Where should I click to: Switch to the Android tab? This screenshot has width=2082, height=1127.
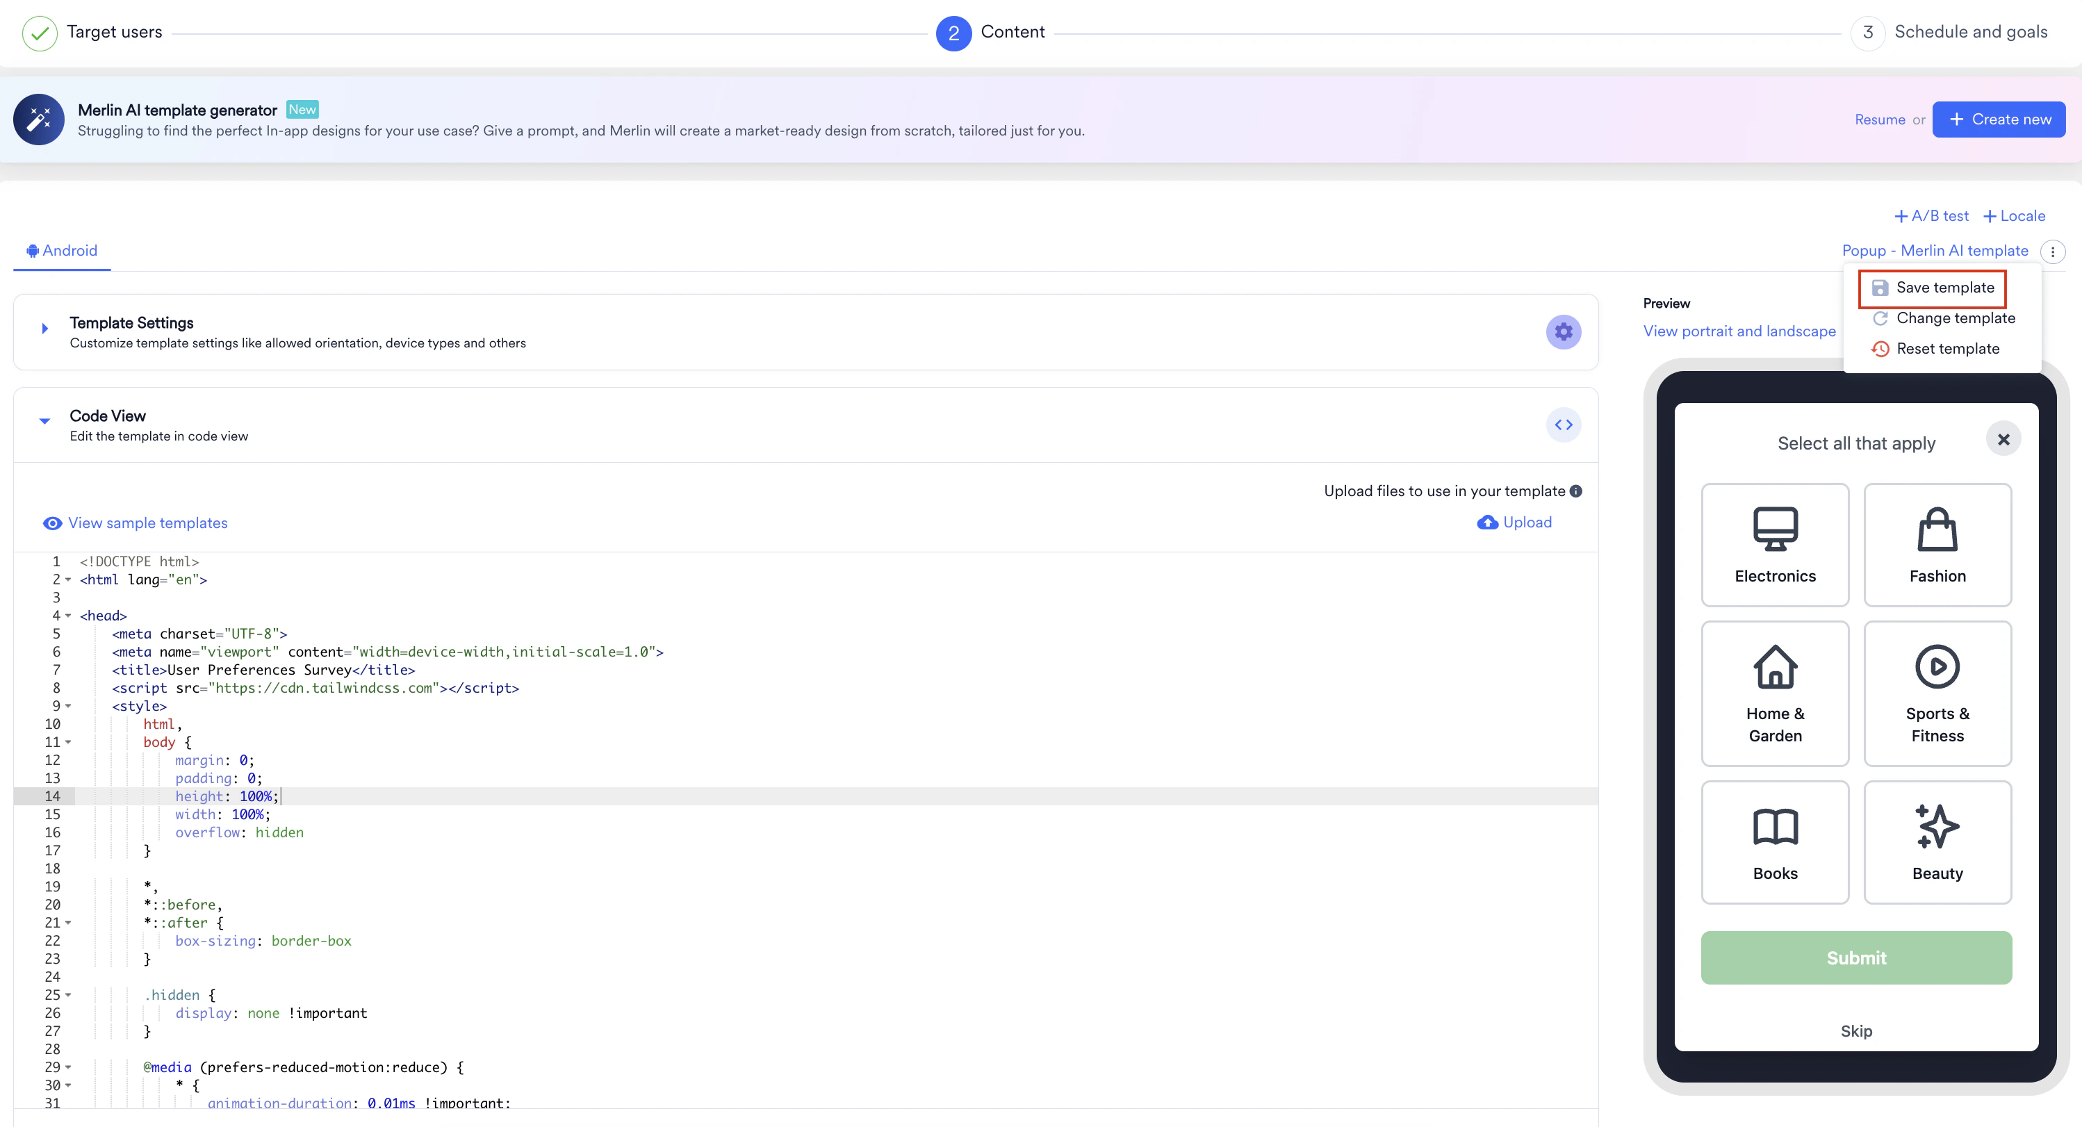click(x=63, y=250)
